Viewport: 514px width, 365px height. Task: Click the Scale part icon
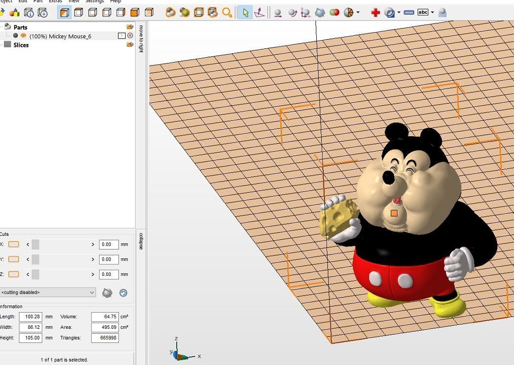point(305,13)
